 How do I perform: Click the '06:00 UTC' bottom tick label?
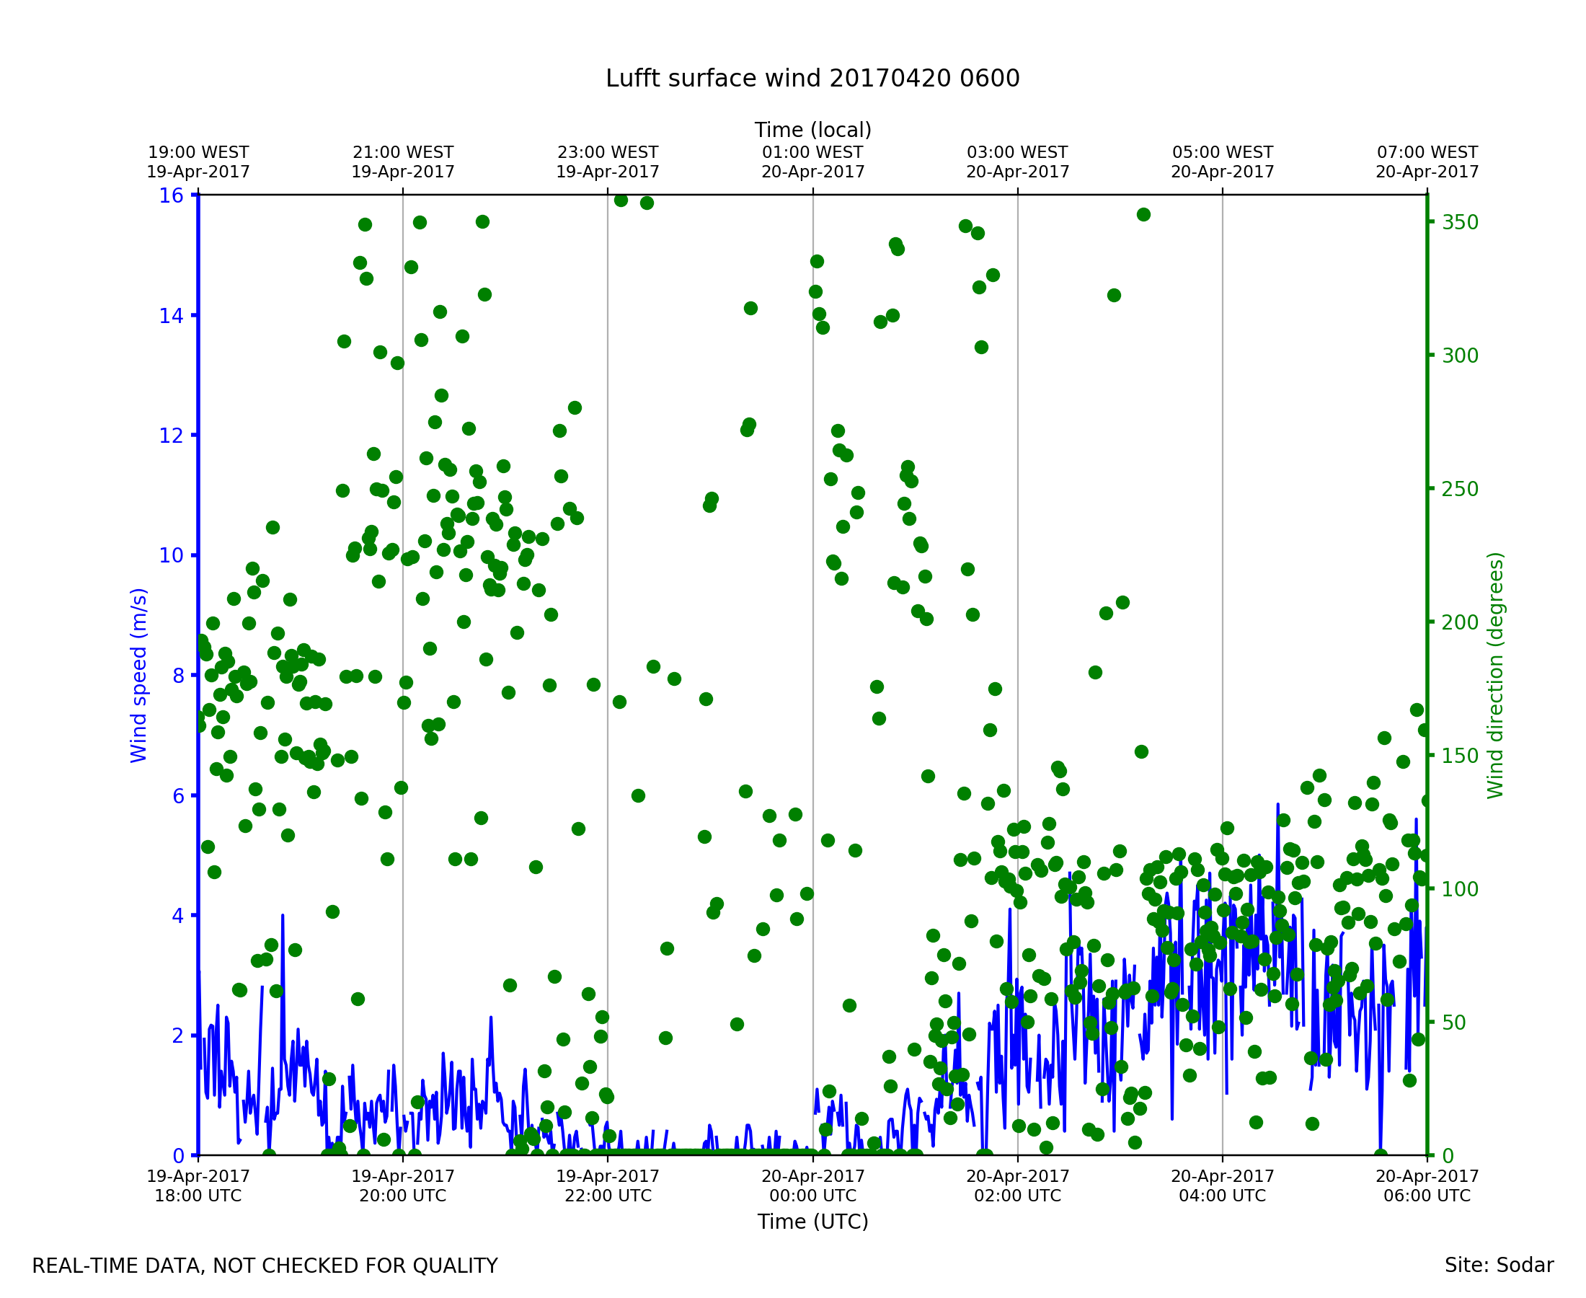(1427, 1196)
